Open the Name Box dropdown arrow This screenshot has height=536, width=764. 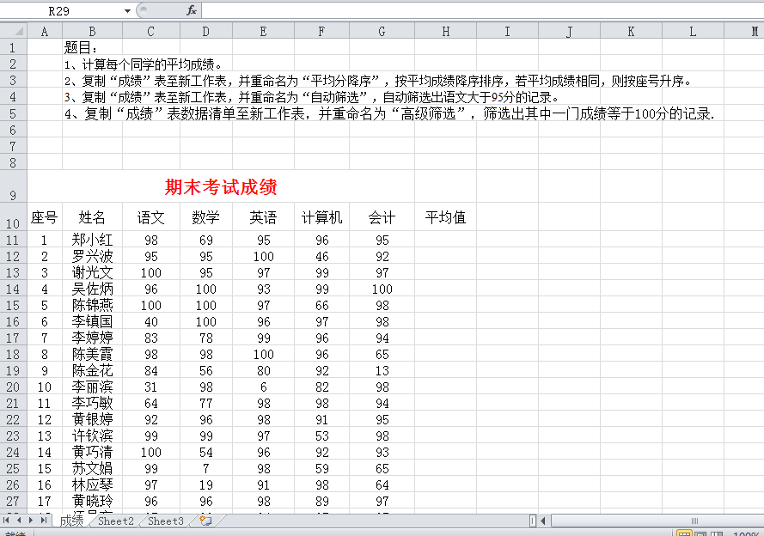(127, 10)
